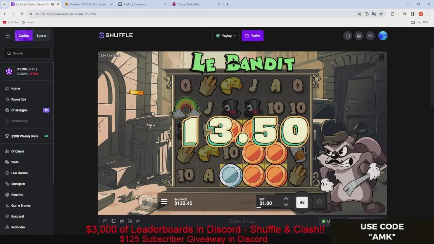The width and height of the screenshot is (434, 244).
Task: Open the Playing dropdown
Action: [226, 36]
